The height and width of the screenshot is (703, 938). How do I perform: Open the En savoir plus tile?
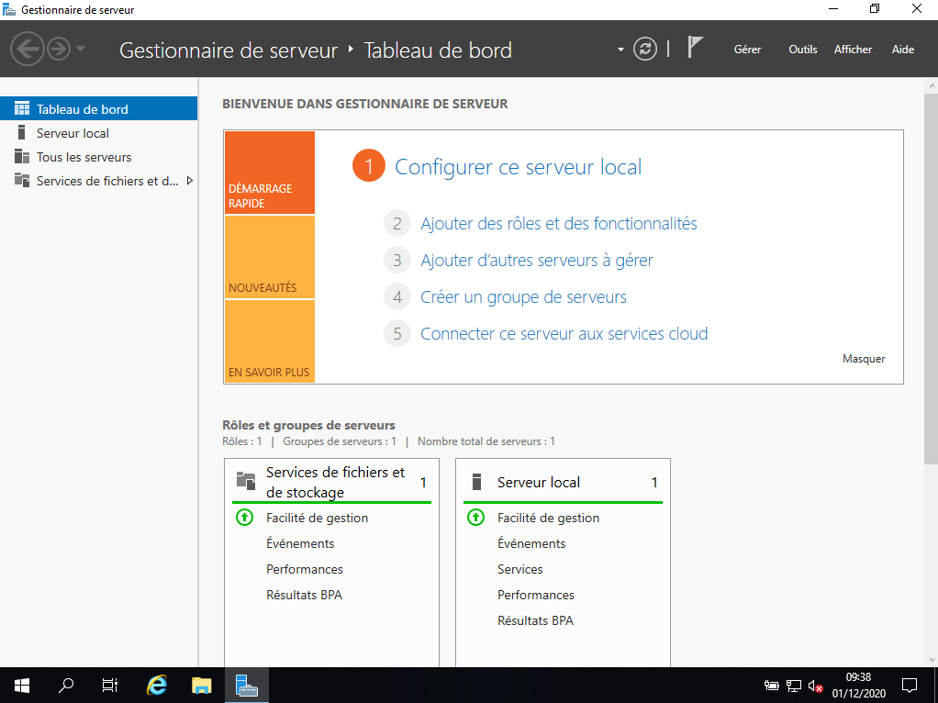269,341
